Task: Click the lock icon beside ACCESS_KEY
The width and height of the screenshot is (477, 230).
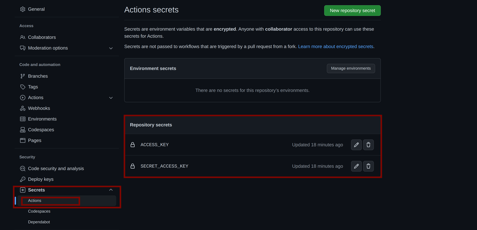Action: pyautogui.click(x=132, y=145)
